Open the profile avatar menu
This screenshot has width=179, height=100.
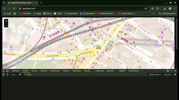pyautogui.click(x=170, y=9)
